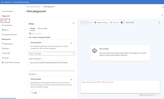Dismiss the Using templates tip
This screenshot has width=164, height=99.
tap(71, 43)
